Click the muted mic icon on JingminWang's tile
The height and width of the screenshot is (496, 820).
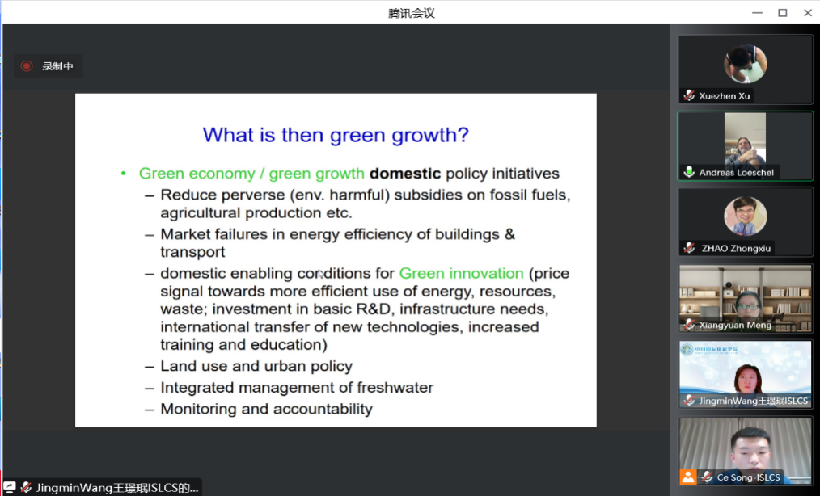689,401
